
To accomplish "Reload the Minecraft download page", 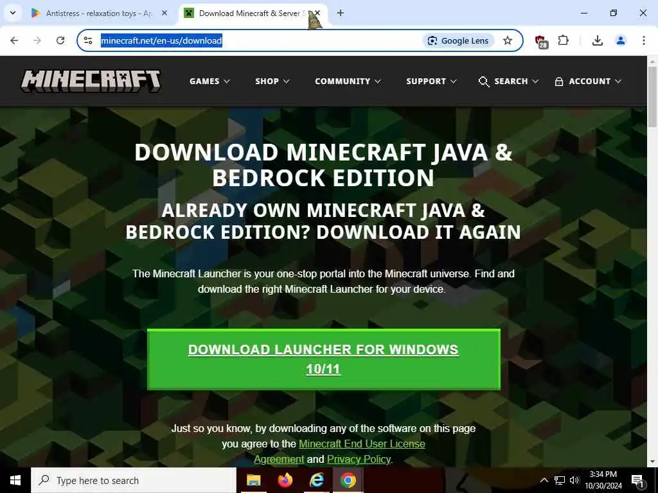I will (60, 40).
